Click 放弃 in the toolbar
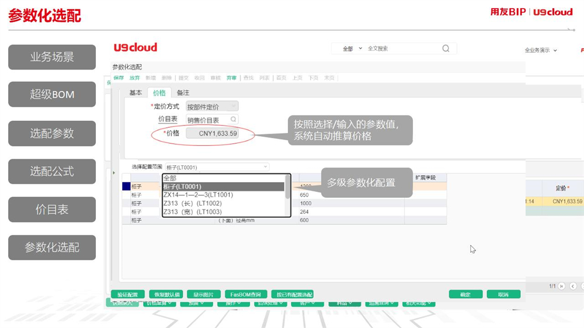The image size is (584, 328). coord(134,78)
